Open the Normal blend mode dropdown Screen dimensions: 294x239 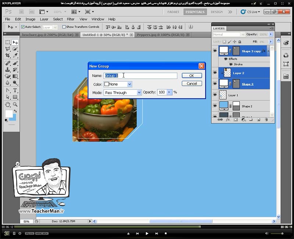coord(243,35)
